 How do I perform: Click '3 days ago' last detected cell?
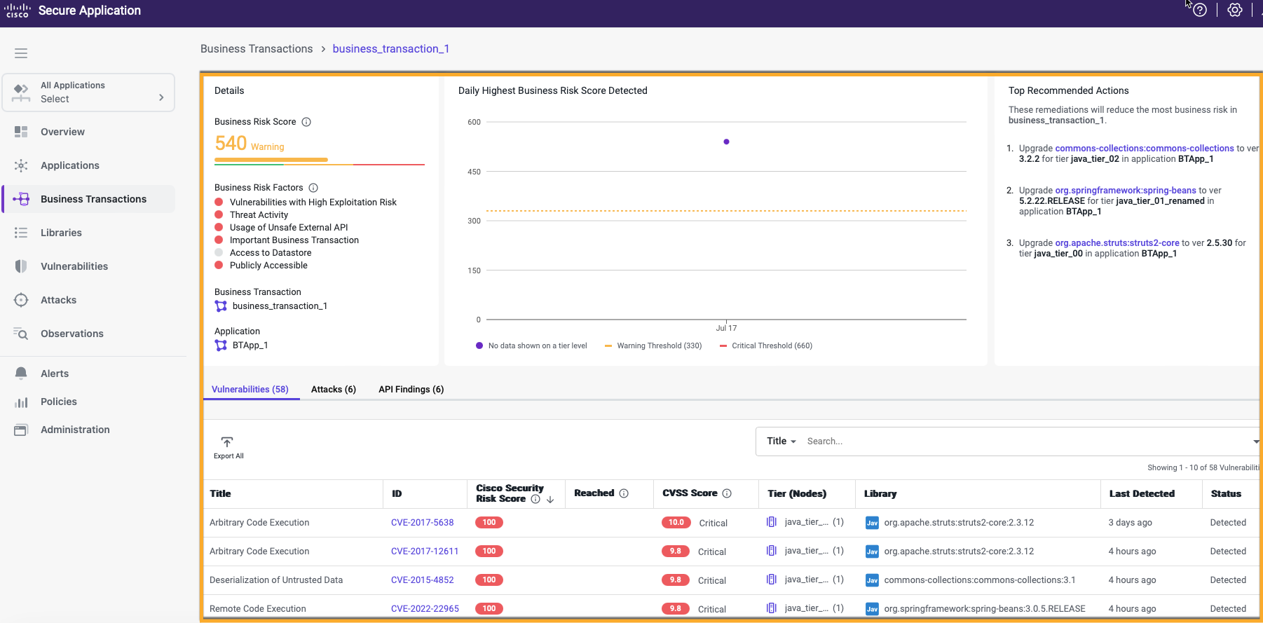1130,523
